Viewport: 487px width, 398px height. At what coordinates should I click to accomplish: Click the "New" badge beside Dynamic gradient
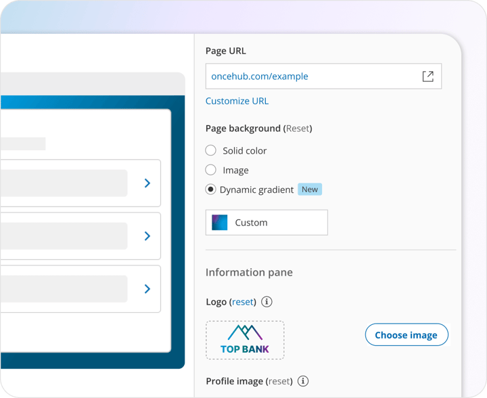click(x=310, y=190)
